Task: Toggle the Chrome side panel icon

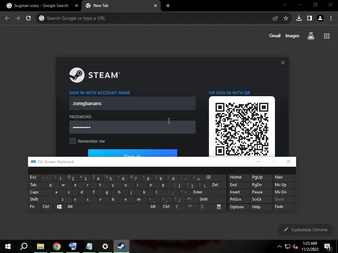Action: point(310,18)
